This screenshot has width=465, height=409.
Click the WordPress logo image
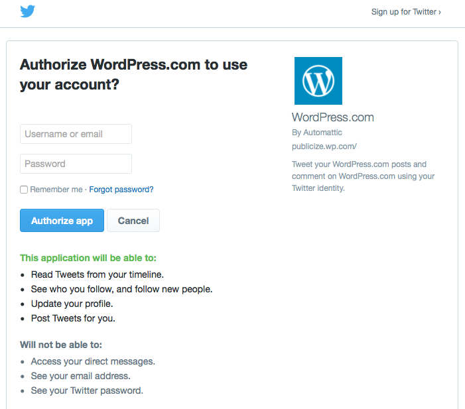tap(318, 81)
